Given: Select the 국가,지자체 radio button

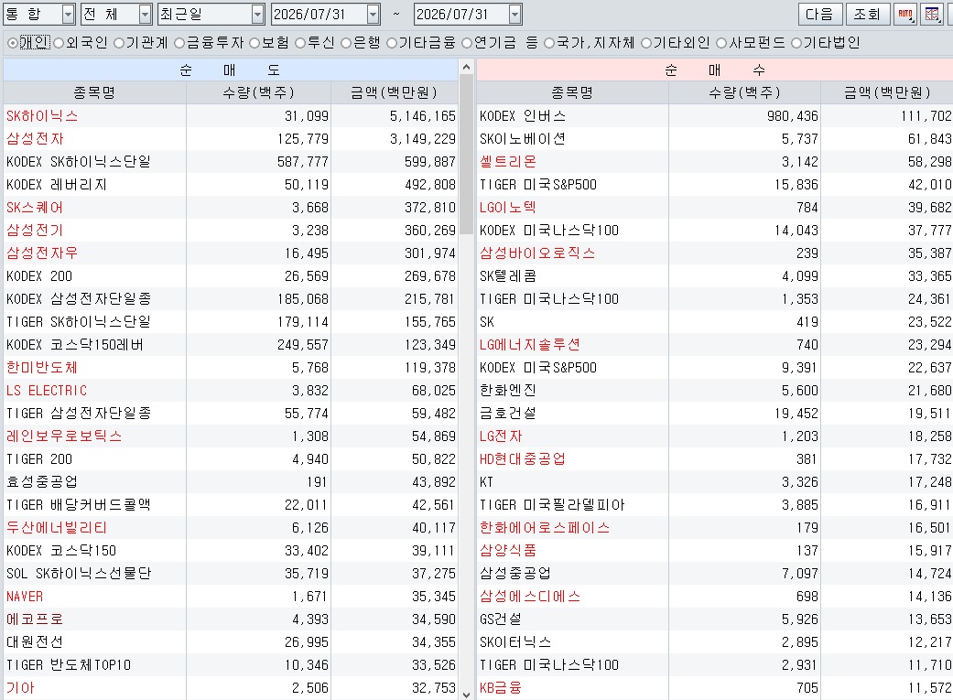Looking at the screenshot, I should [x=549, y=43].
